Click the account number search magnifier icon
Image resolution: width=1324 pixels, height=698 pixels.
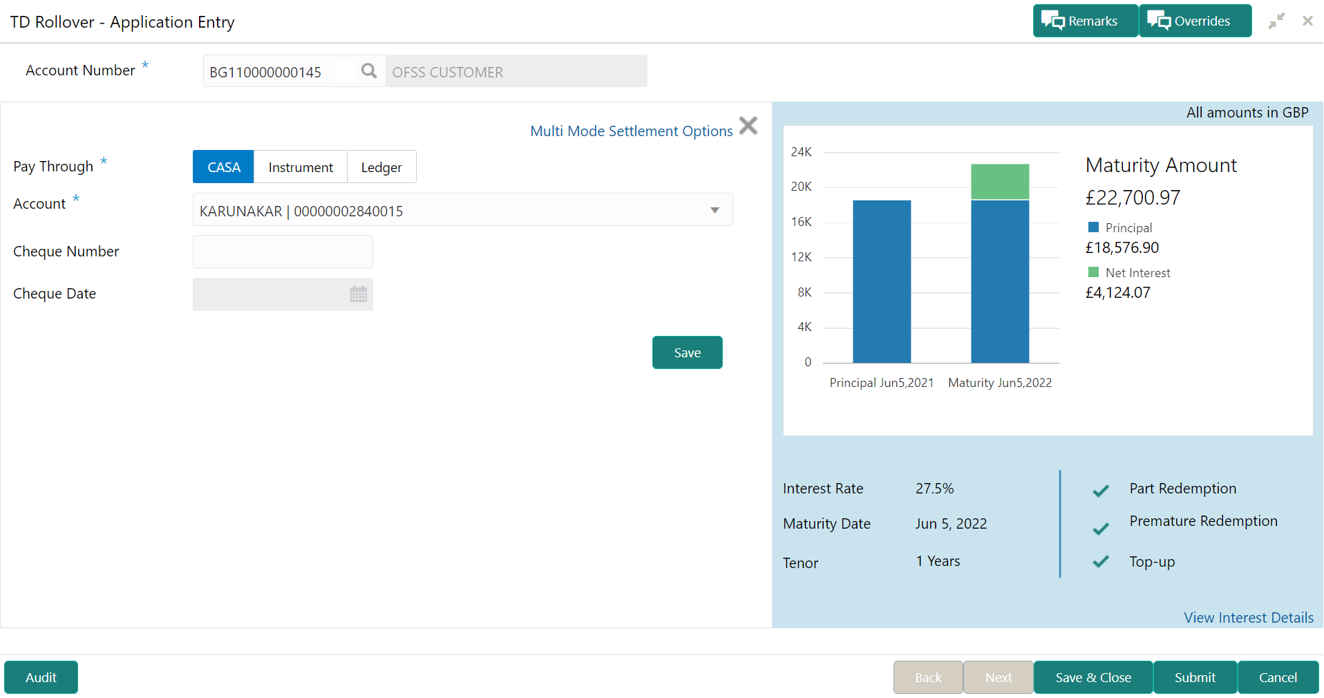pyautogui.click(x=369, y=70)
